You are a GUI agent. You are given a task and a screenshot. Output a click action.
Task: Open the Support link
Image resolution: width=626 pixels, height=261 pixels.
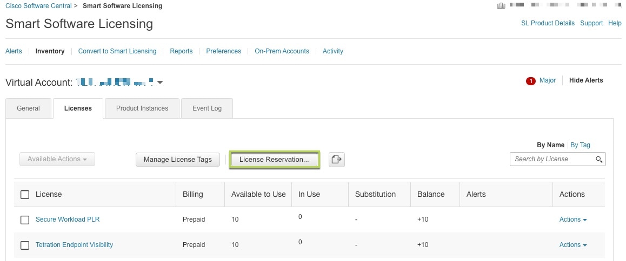(x=591, y=23)
